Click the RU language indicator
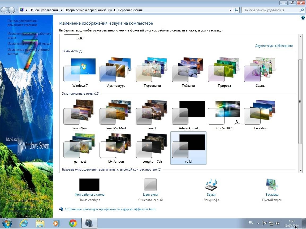 coord(251,223)
